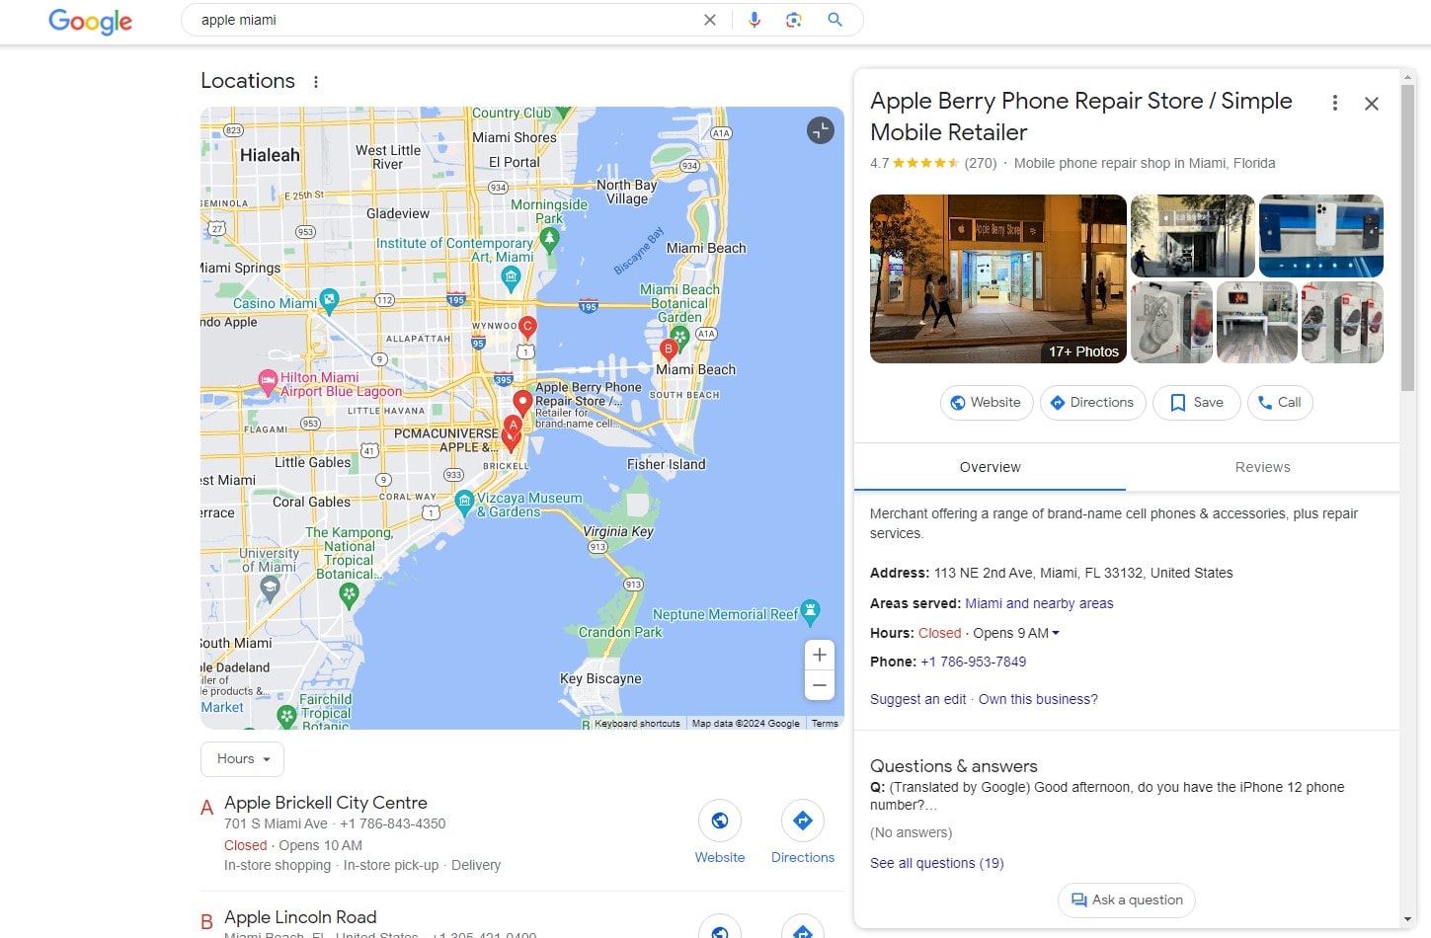Select map pin B at Miami Beach

pyautogui.click(x=669, y=351)
